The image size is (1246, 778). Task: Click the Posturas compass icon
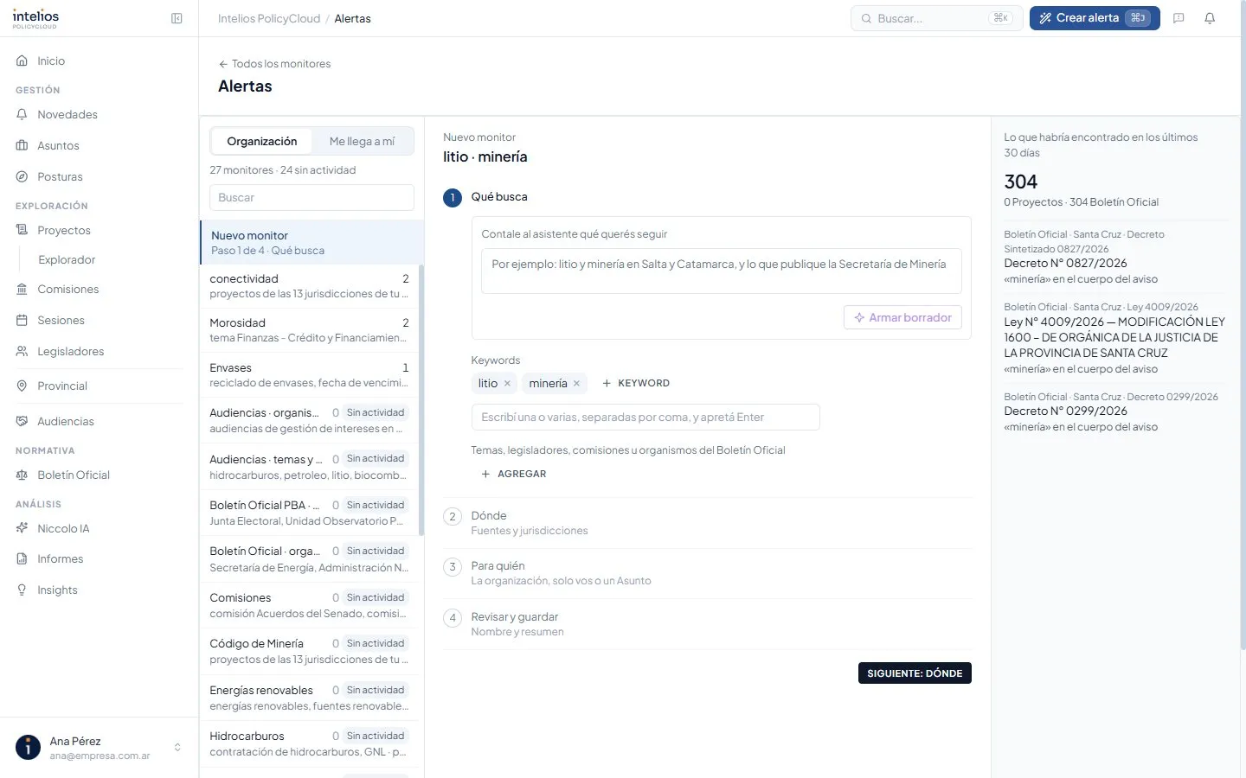point(22,177)
